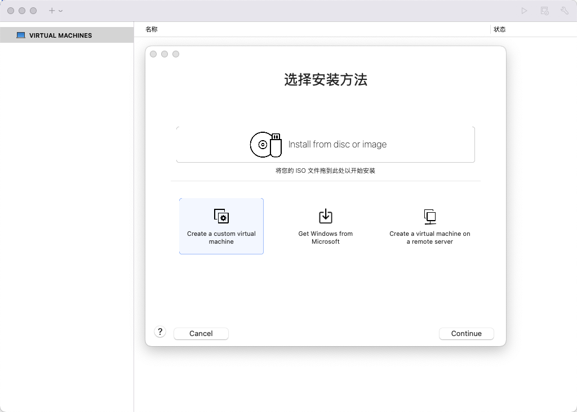Open the dropdown chevron next to plus

tap(61, 11)
